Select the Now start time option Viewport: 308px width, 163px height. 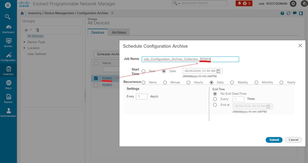[x=144, y=71]
